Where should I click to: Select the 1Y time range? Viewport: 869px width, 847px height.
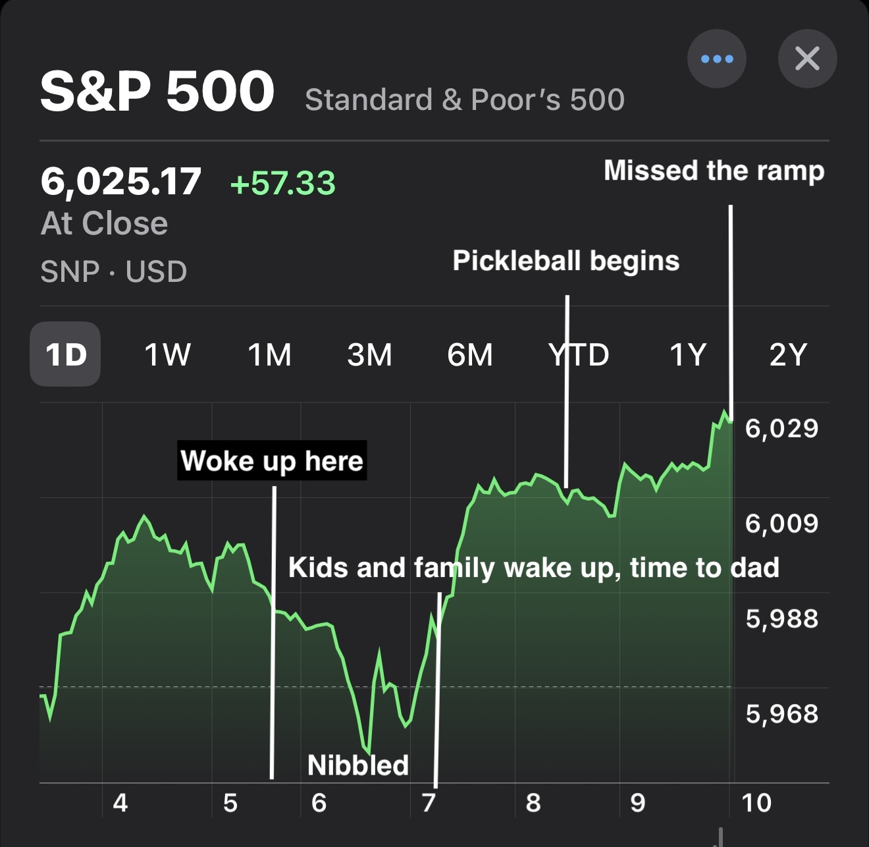687,355
